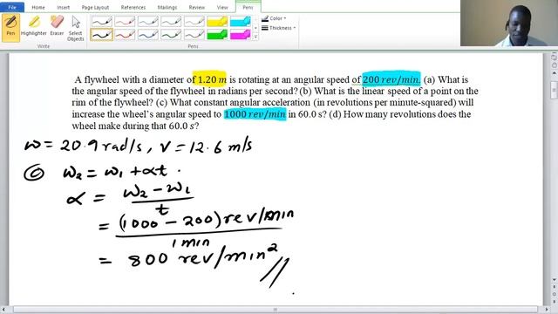This screenshot has height=314, width=558.
Task: Click horizontal scrollbar left arrow
Action: [4, 310]
